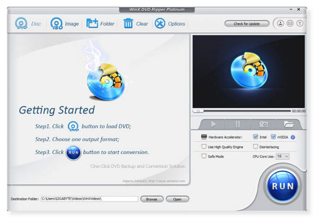The width and height of the screenshot is (314, 218).
Task: Expand the CPU Core Use dropdown
Action: pyautogui.click(x=283, y=156)
